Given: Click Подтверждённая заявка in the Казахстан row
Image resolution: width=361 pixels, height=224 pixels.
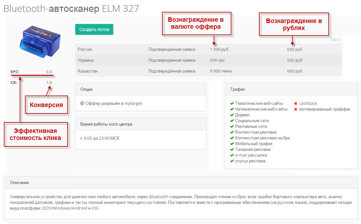Looking at the screenshot, I should 172,71.
